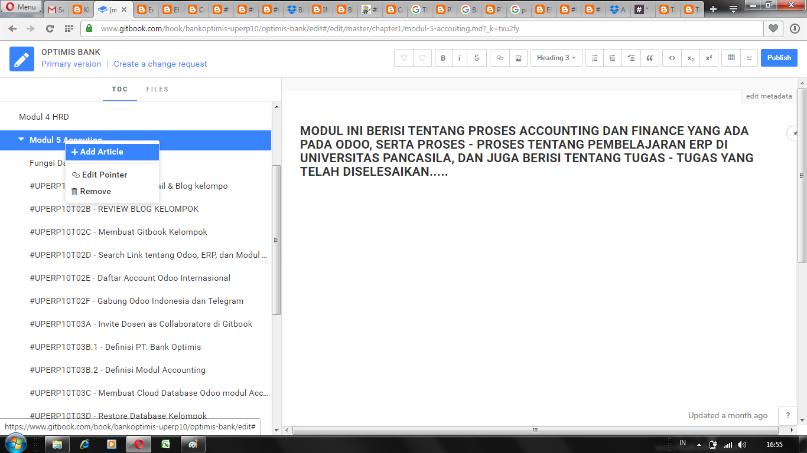
Task: Insert a task checklist
Action: click(631, 58)
